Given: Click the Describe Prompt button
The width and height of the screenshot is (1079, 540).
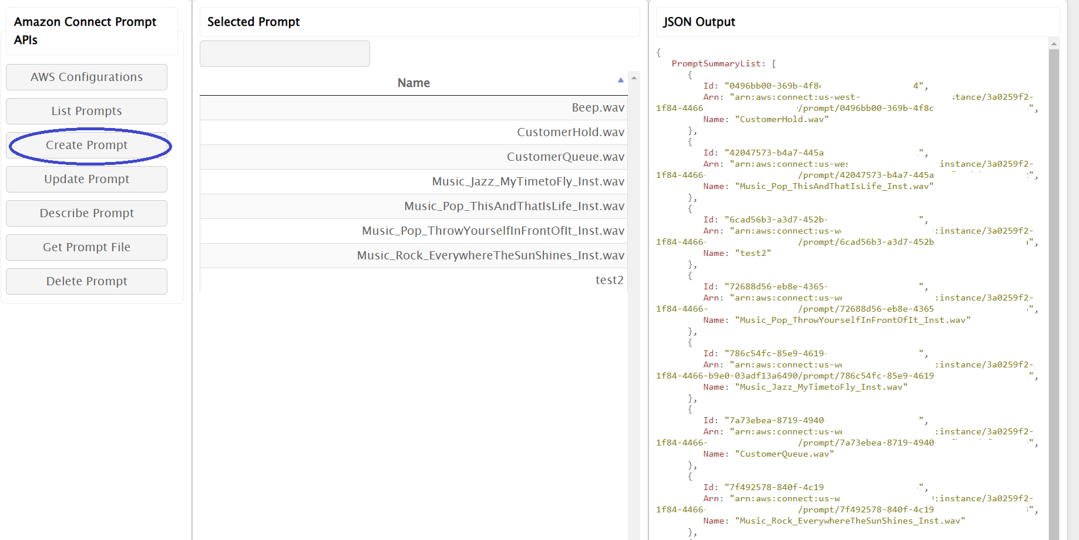Looking at the screenshot, I should click(x=86, y=213).
